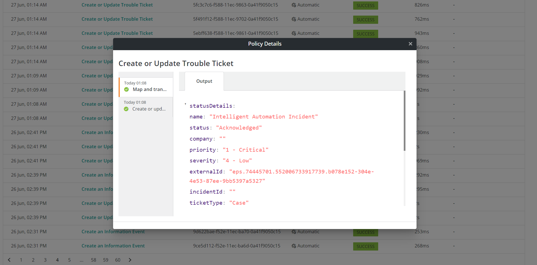537x265 pixels.
Task: Open page 58 of results
Action: coord(93,260)
